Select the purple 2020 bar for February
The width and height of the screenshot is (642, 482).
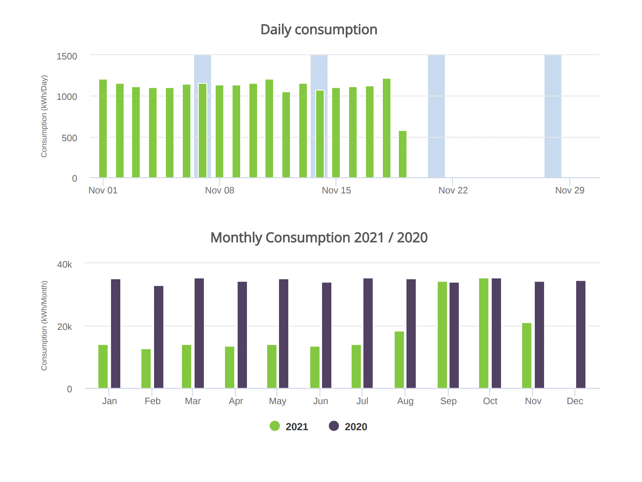(159, 337)
